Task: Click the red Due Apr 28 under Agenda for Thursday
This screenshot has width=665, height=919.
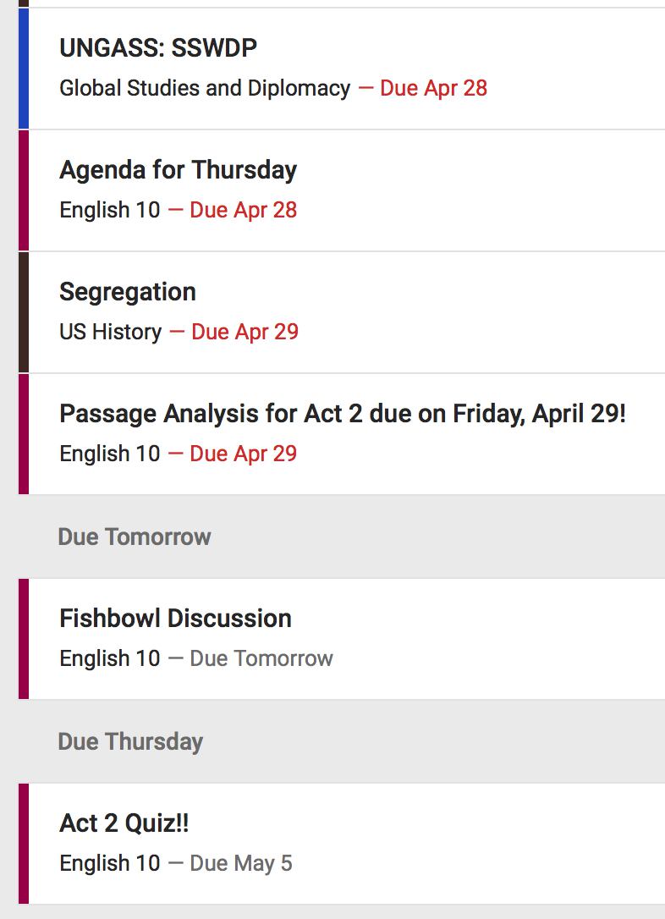Action: point(243,210)
